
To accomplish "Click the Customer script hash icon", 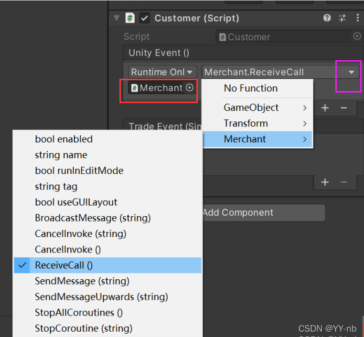I will pyautogui.click(x=130, y=18).
